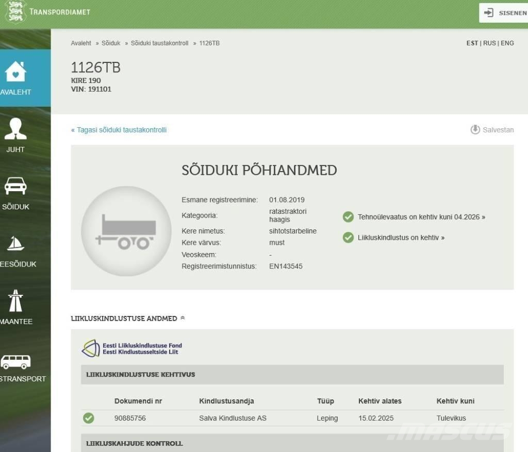Click the trailer vehicle picture

tap(126, 231)
